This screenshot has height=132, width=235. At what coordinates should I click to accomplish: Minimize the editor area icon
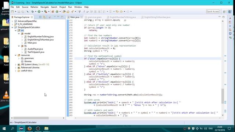click(220, 17)
